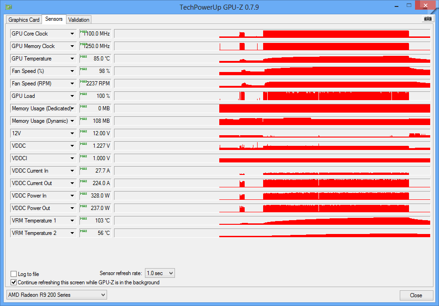Open the VDDCI sensor dropdown
Viewport: 439px width, 306px height.
43,158
